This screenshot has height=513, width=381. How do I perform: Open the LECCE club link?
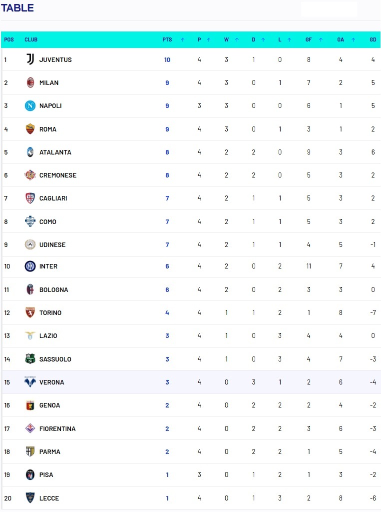[x=49, y=498]
